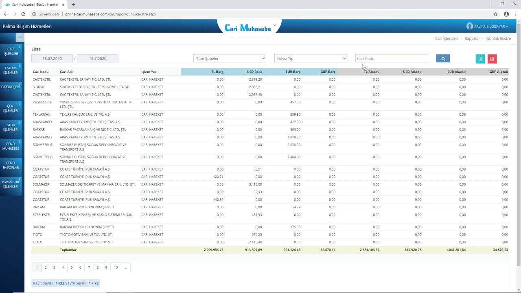
Task: Click the Cari Kodu column header
Action: click(41, 72)
